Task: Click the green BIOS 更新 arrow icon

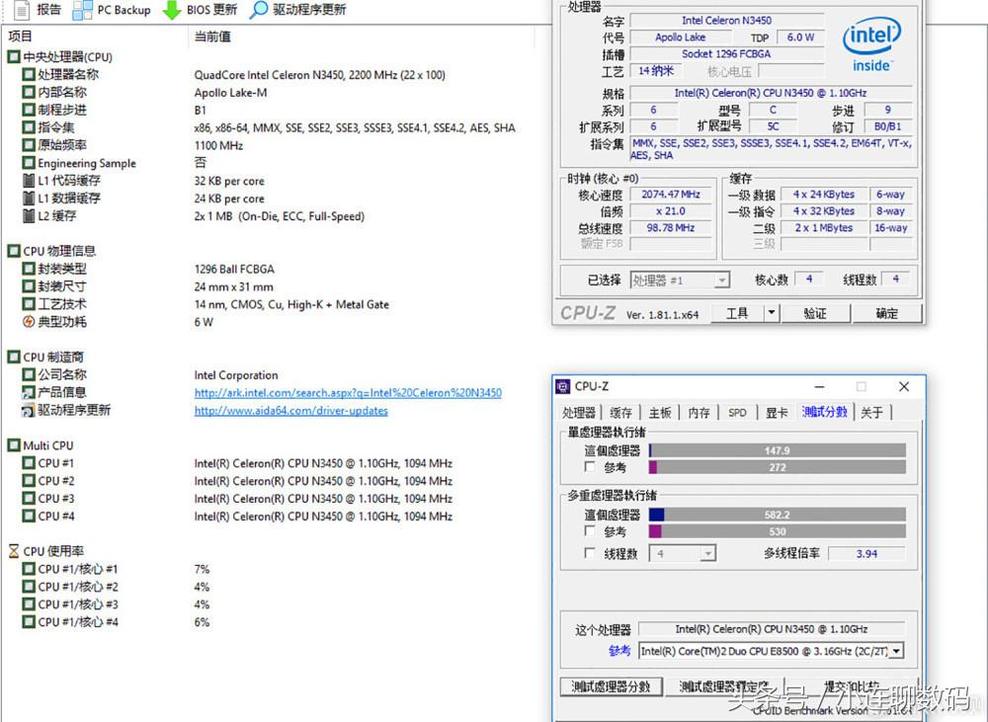Action: coord(172,10)
